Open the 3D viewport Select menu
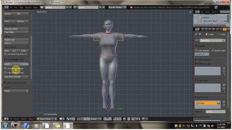The height and width of the screenshot is (130, 232). click(24, 119)
